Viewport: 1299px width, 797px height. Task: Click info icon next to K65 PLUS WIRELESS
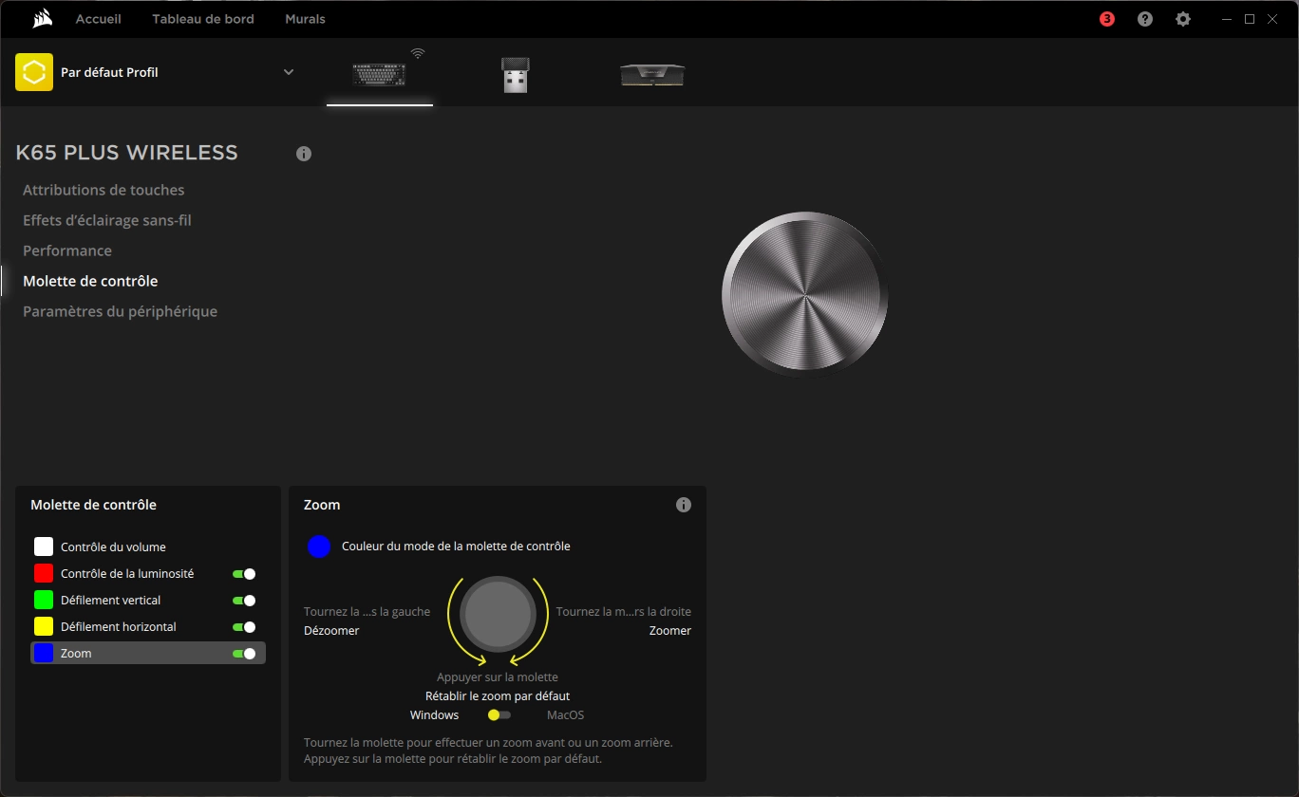304,154
